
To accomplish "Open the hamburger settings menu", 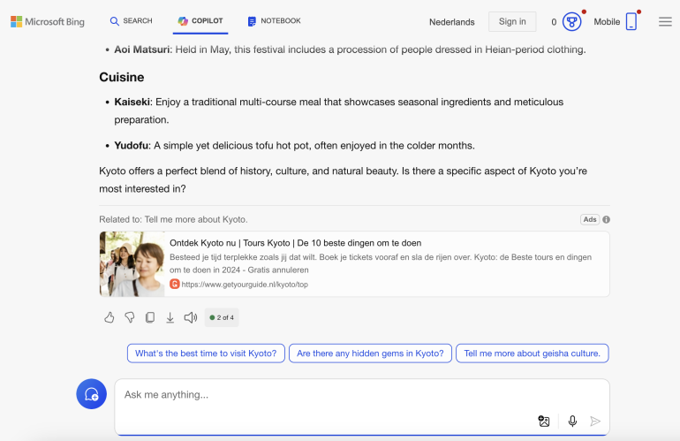I will pyautogui.click(x=665, y=22).
